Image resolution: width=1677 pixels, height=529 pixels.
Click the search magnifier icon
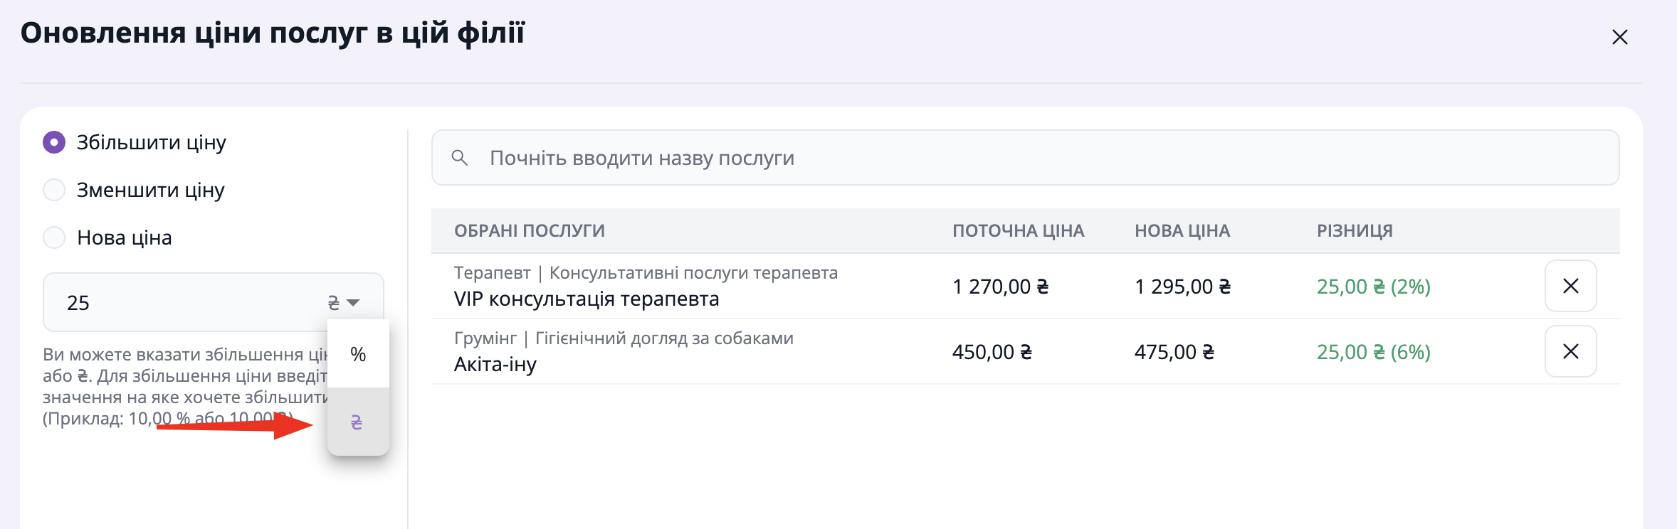460,158
